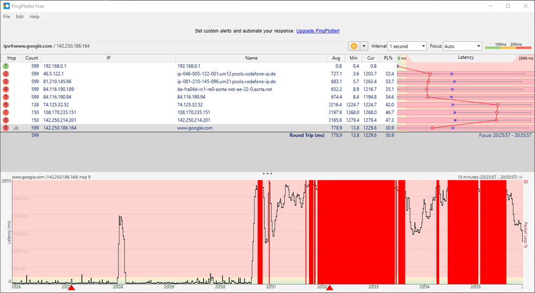
Task: Click the Count column header
Action: tap(32, 58)
